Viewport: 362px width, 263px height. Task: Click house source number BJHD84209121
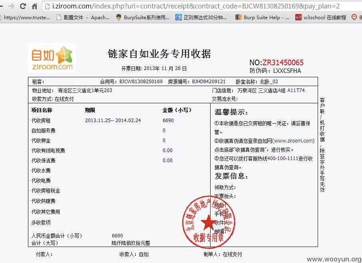pos(209,82)
